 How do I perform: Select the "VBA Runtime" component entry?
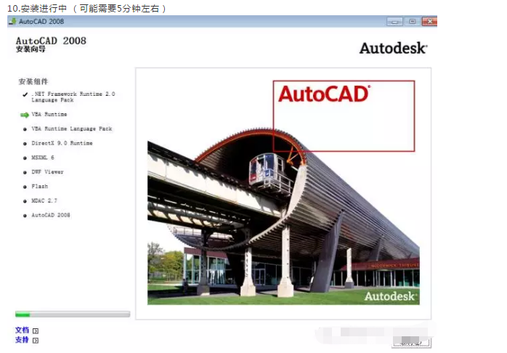(49, 115)
